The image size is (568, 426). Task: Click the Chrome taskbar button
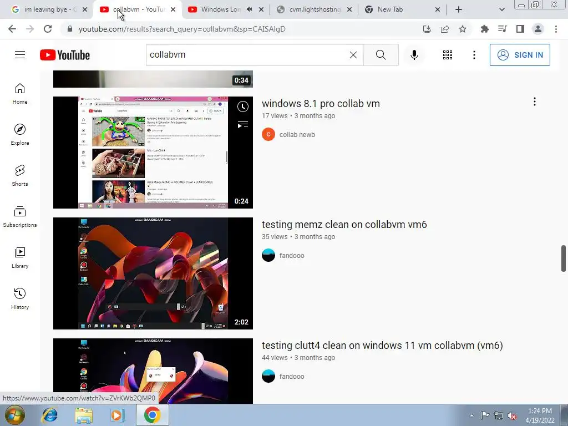(x=152, y=415)
